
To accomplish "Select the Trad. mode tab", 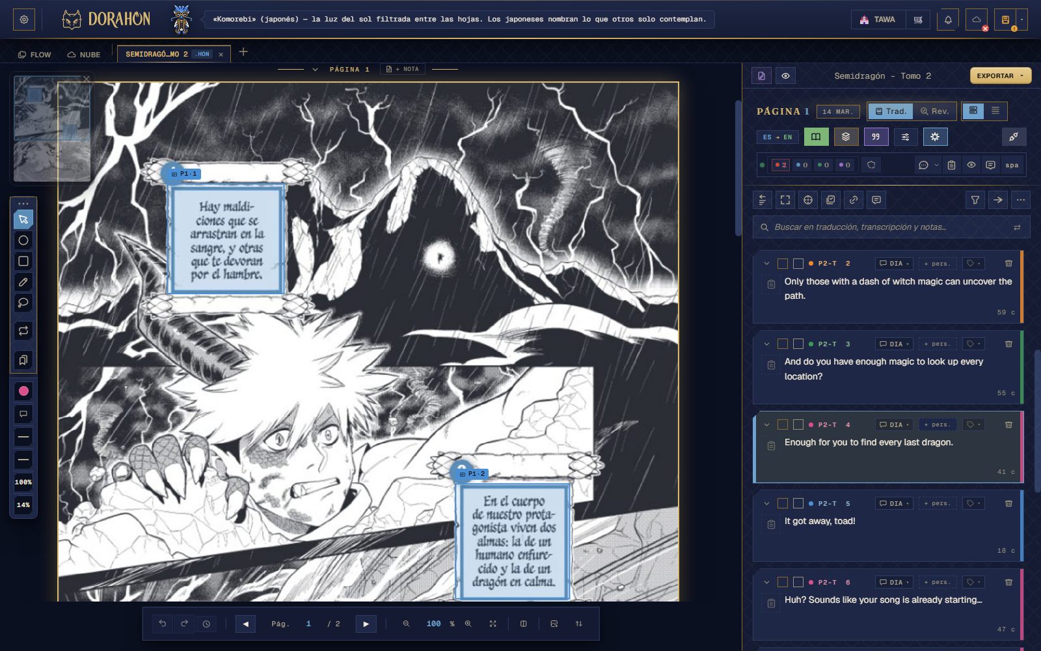I will click(891, 111).
